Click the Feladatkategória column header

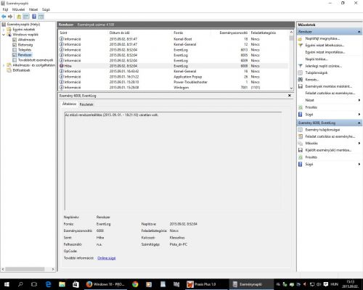pyautogui.click(x=263, y=33)
